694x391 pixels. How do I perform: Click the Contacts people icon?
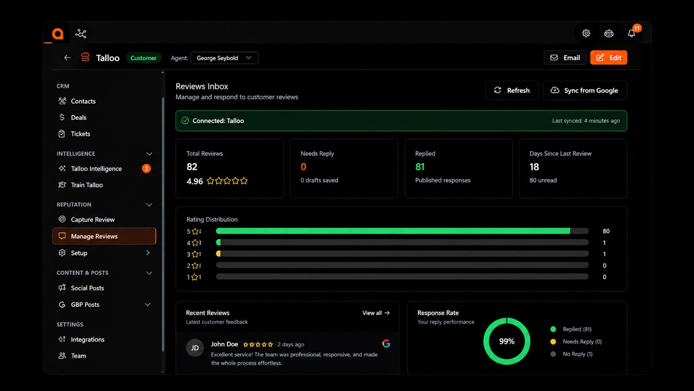point(62,101)
